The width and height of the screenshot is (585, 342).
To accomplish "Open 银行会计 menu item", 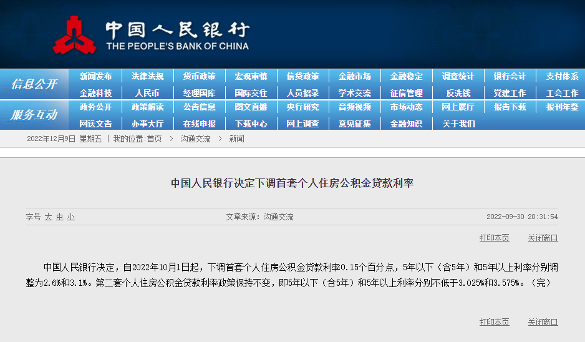I will 510,76.
